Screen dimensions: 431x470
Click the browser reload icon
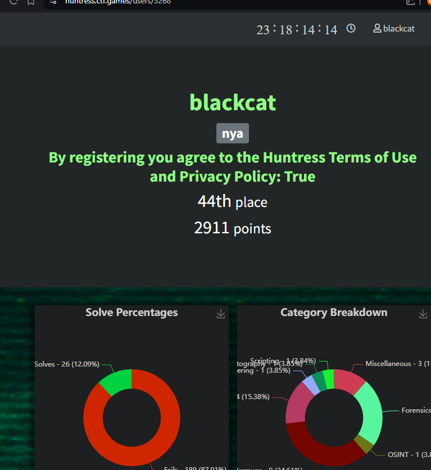tap(13, 2)
